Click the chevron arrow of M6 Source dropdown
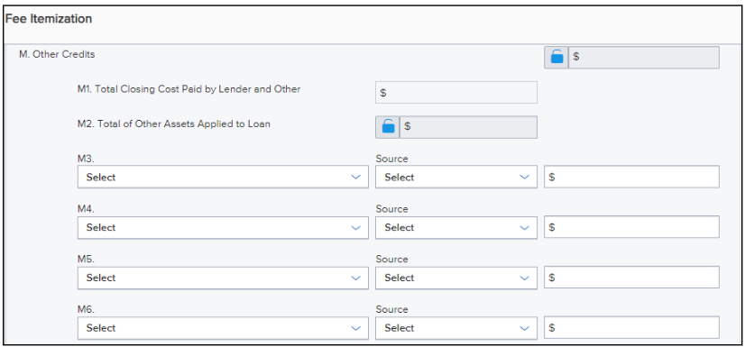 pyautogui.click(x=525, y=328)
